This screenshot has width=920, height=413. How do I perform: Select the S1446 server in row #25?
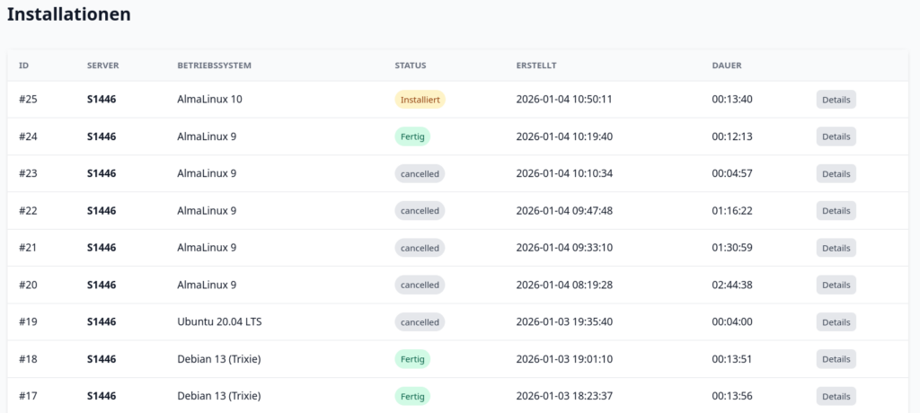[x=102, y=100]
